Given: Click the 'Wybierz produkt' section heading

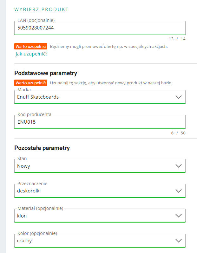Looking at the screenshot, I should (x=42, y=9).
